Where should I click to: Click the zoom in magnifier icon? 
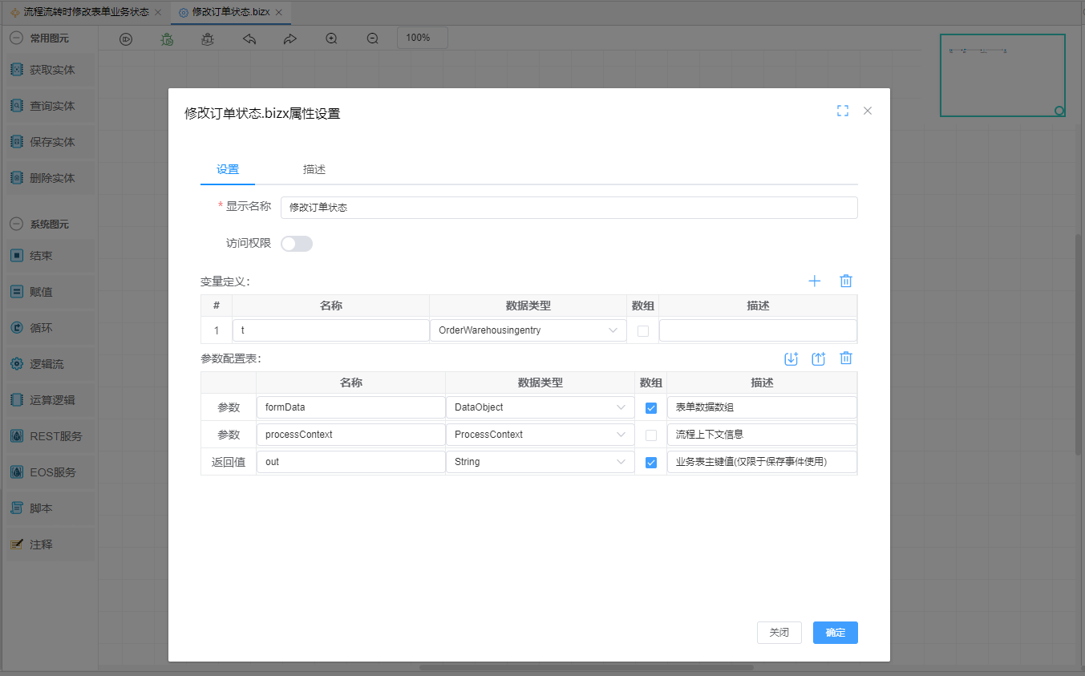pos(331,38)
